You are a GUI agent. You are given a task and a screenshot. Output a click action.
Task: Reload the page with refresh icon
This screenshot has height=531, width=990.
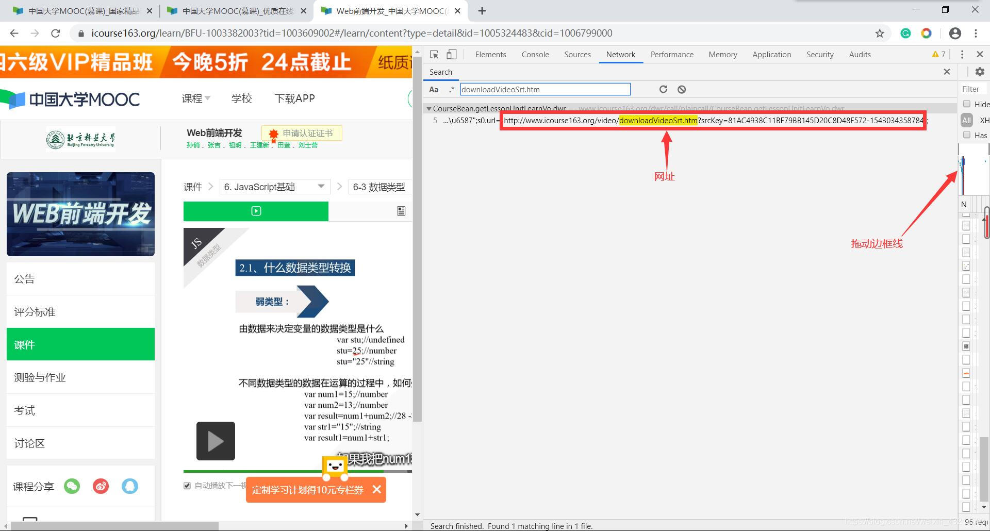click(56, 33)
